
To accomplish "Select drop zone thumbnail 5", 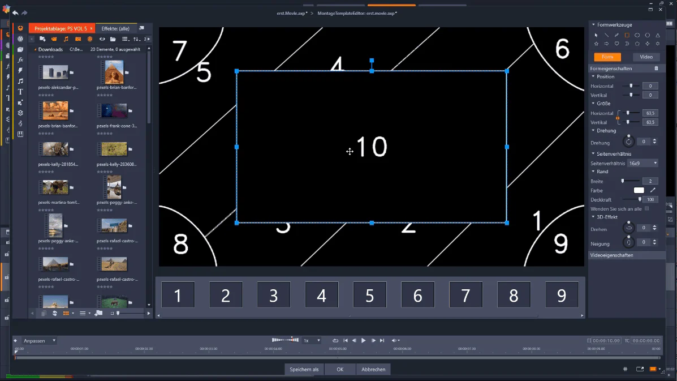I will pos(369,295).
